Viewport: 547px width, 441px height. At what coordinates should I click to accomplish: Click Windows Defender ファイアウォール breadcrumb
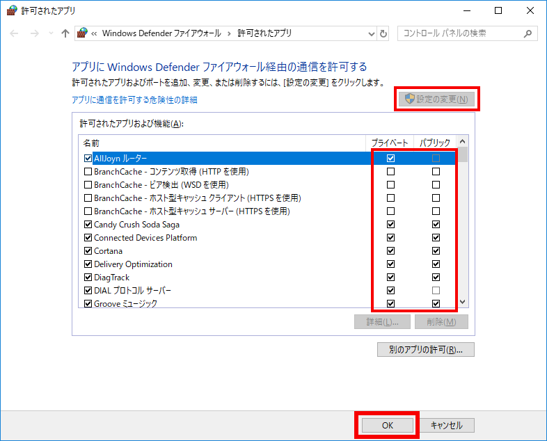click(161, 33)
